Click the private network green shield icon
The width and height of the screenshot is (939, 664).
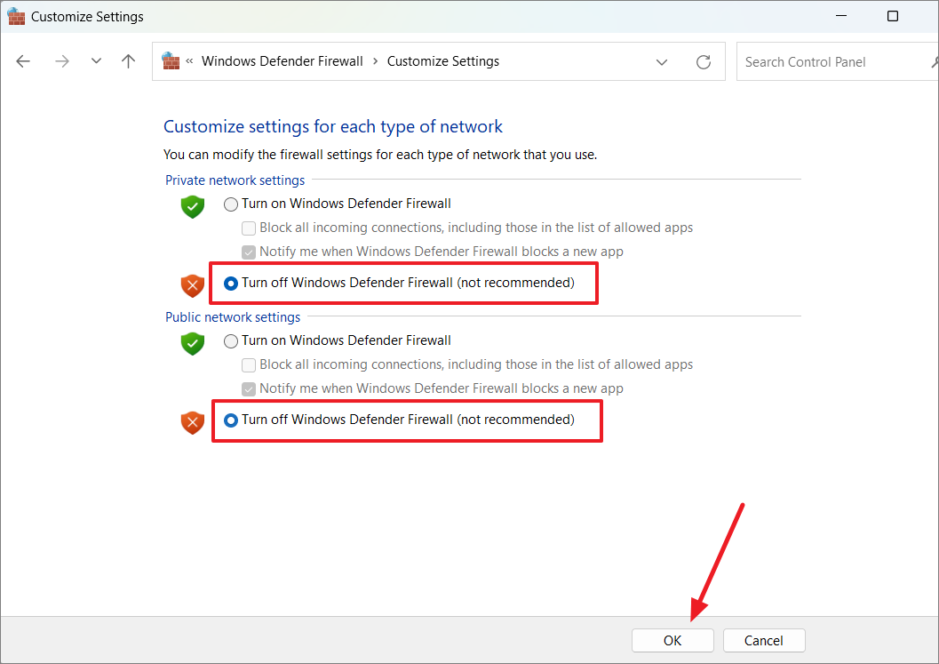pos(193,207)
